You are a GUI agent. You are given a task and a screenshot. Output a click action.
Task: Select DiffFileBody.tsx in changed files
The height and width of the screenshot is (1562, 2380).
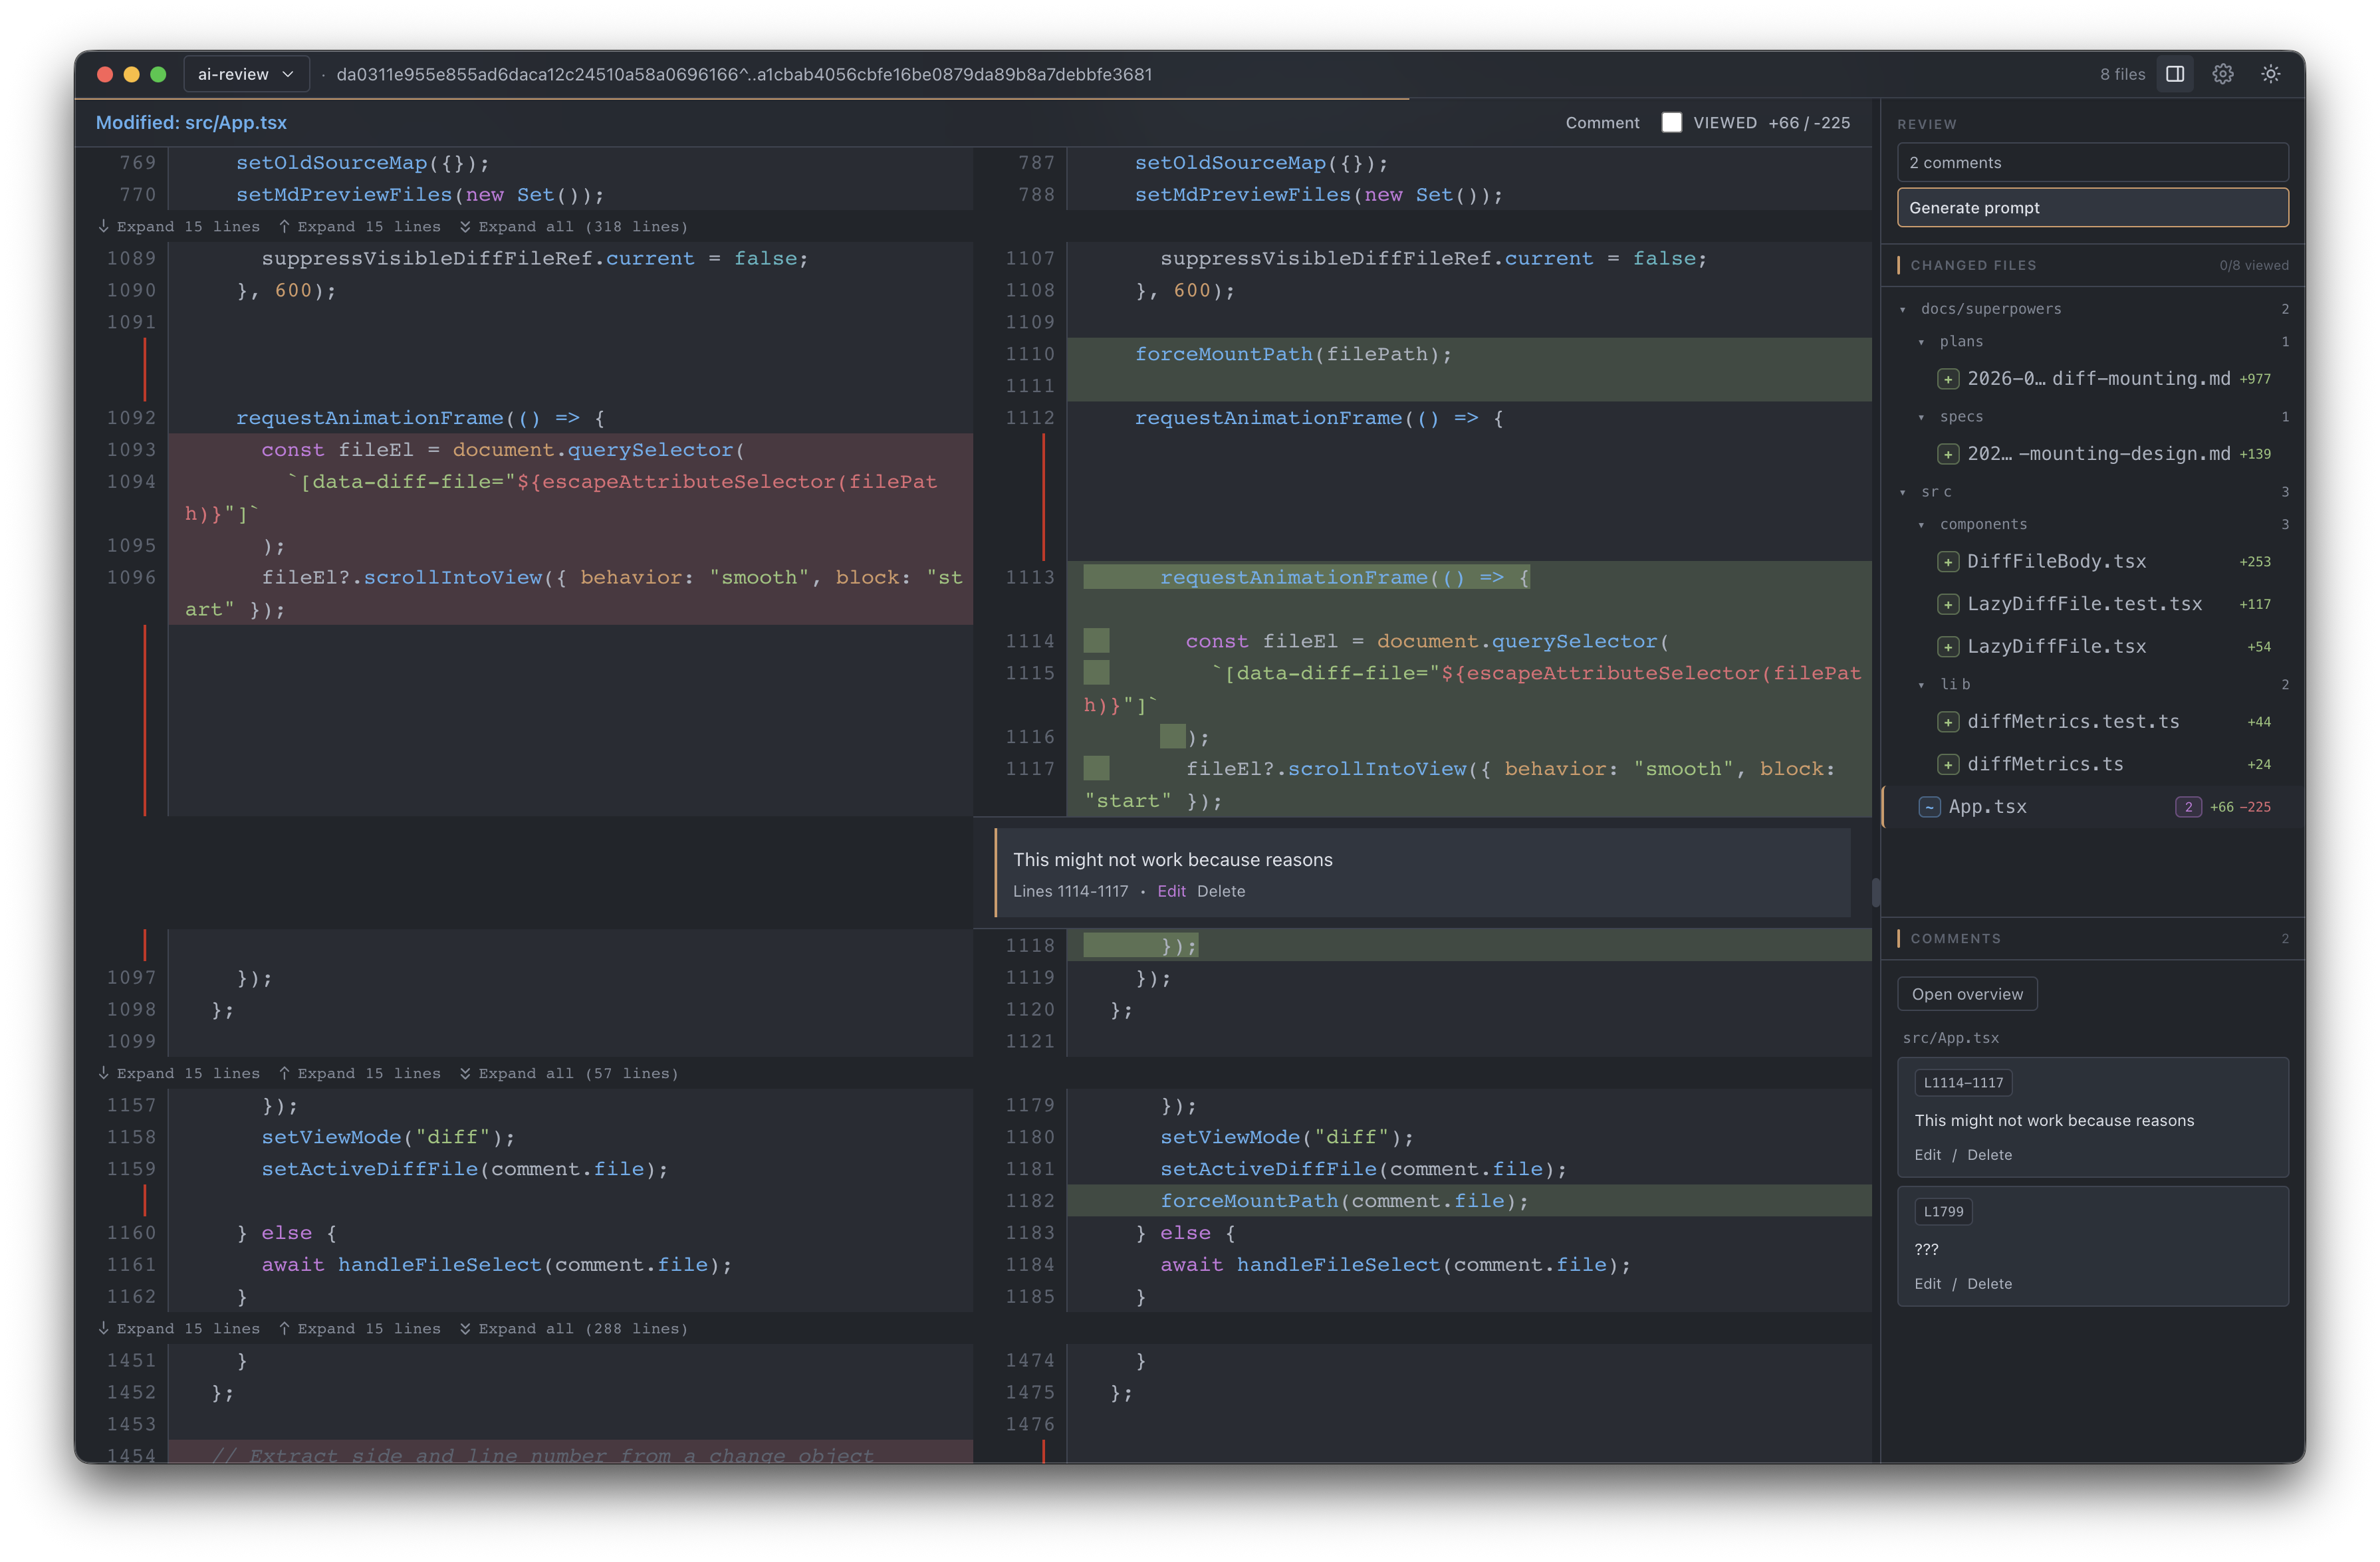tap(2092, 562)
